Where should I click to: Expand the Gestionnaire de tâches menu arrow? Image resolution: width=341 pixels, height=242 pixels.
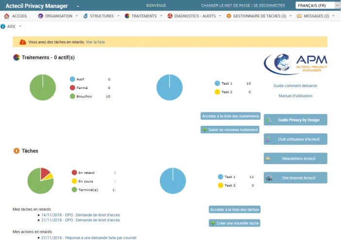pyautogui.click(x=290, y=16)
